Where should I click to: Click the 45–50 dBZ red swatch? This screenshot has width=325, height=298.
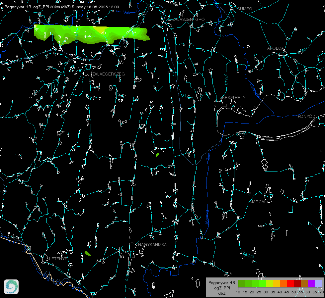click(290, 283)
